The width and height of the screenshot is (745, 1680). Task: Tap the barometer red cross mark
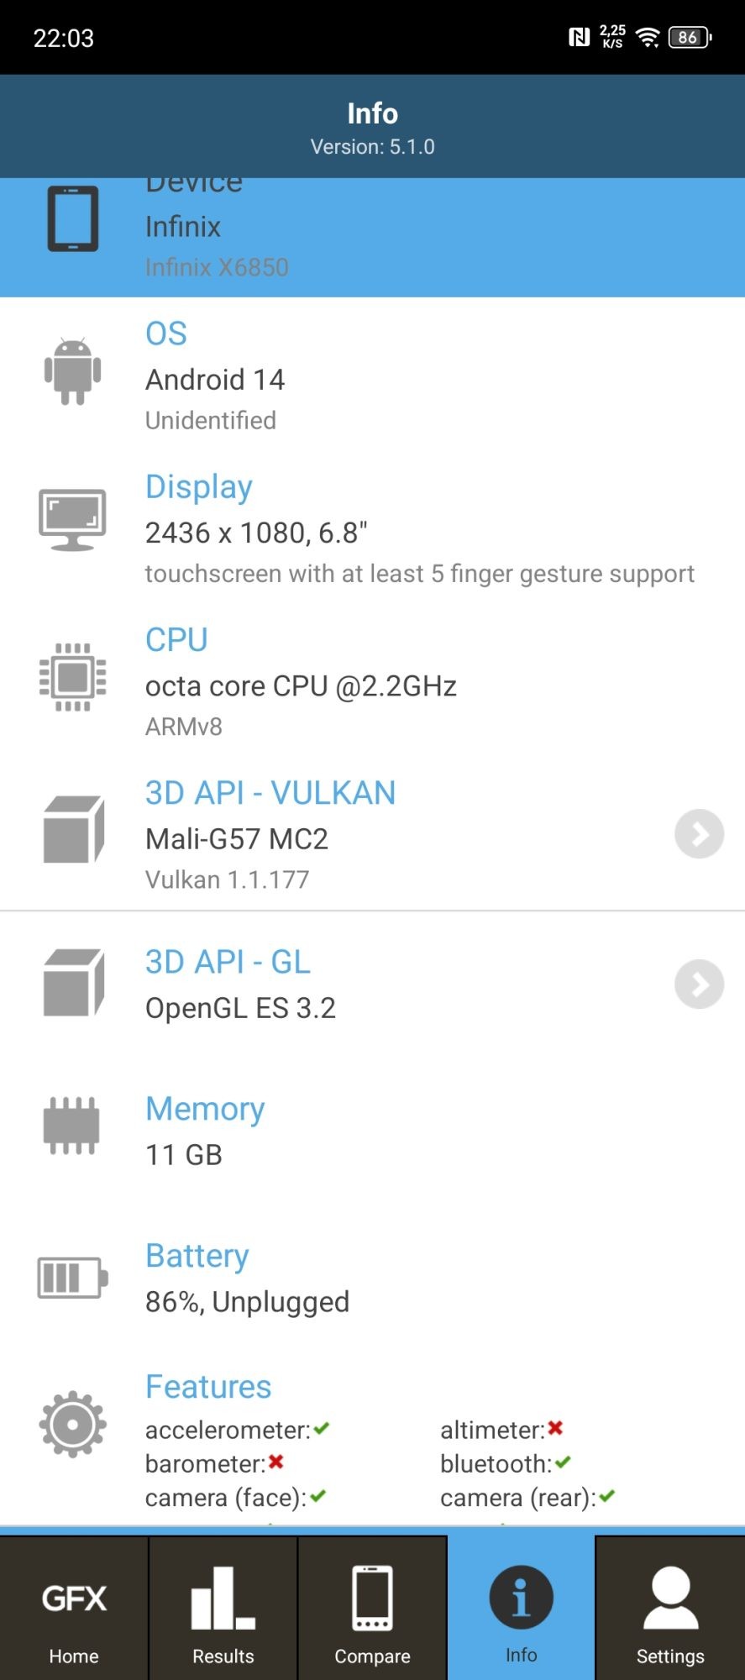[x=276, y=1462]
